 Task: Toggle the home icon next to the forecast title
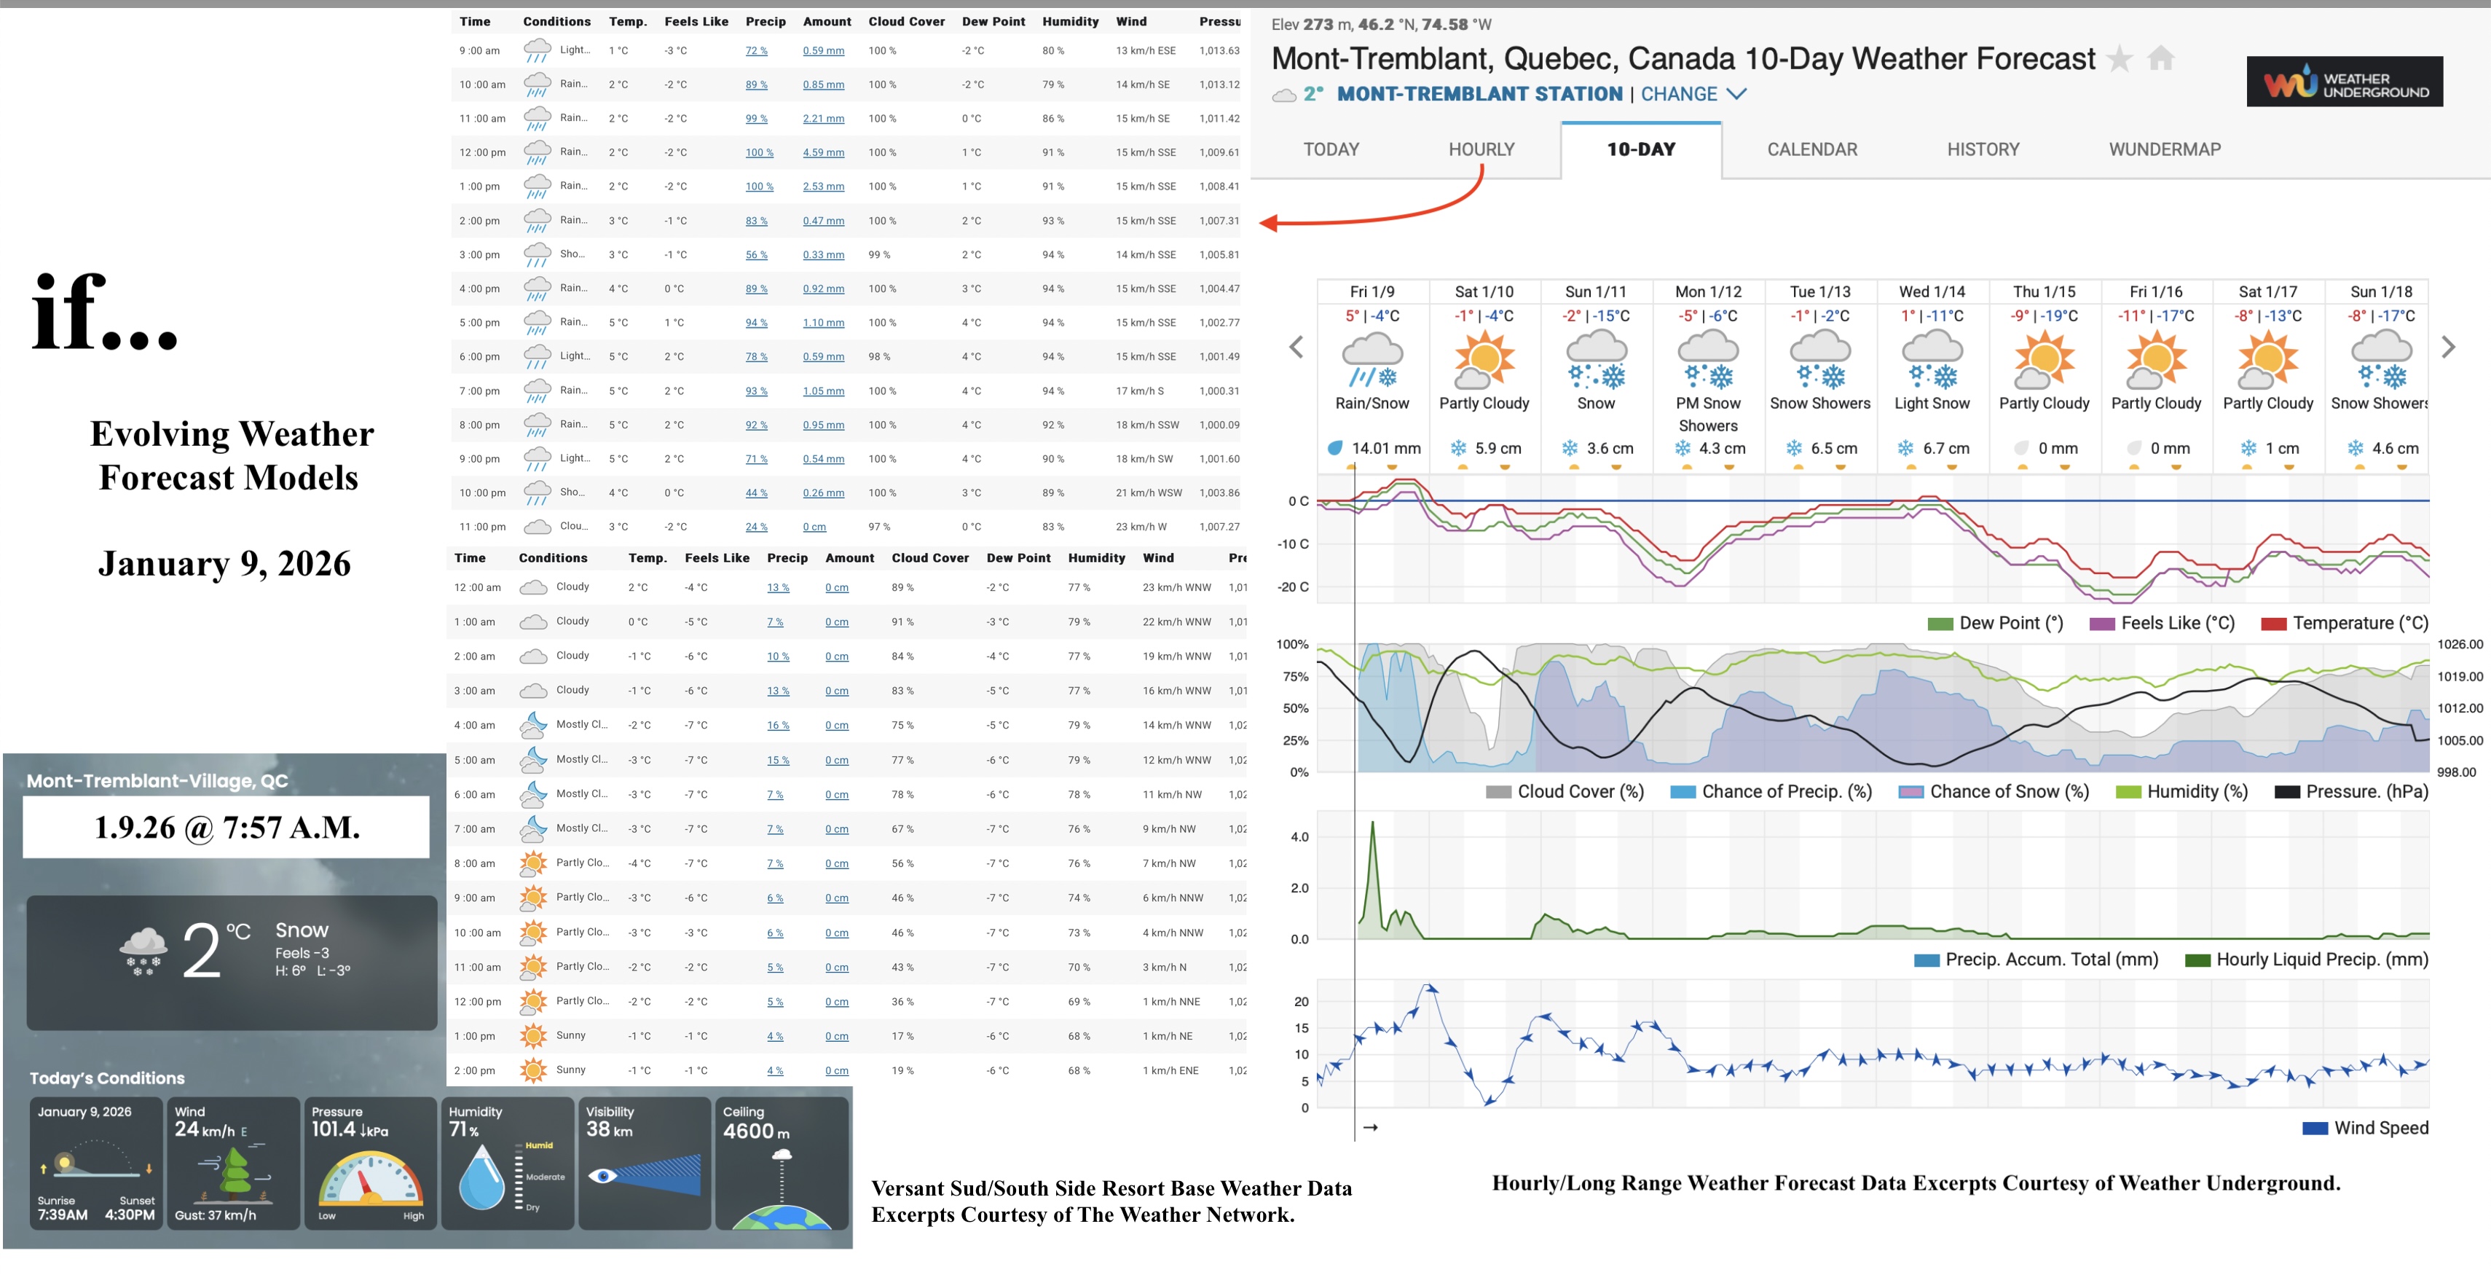pyautogui.click(x=2163, y=58)
